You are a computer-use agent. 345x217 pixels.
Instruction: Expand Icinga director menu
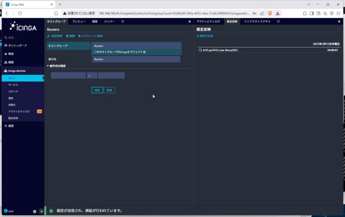[x=17, y=71]
